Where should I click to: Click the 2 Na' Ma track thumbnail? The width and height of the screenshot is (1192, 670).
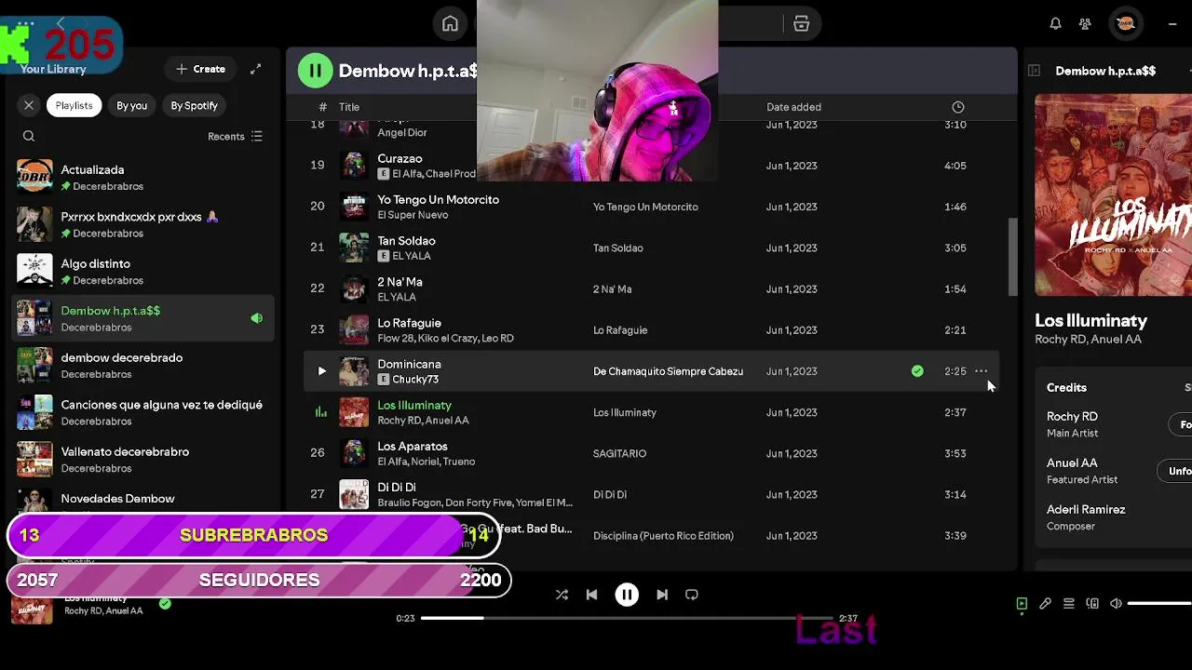(x=354, y=289)
